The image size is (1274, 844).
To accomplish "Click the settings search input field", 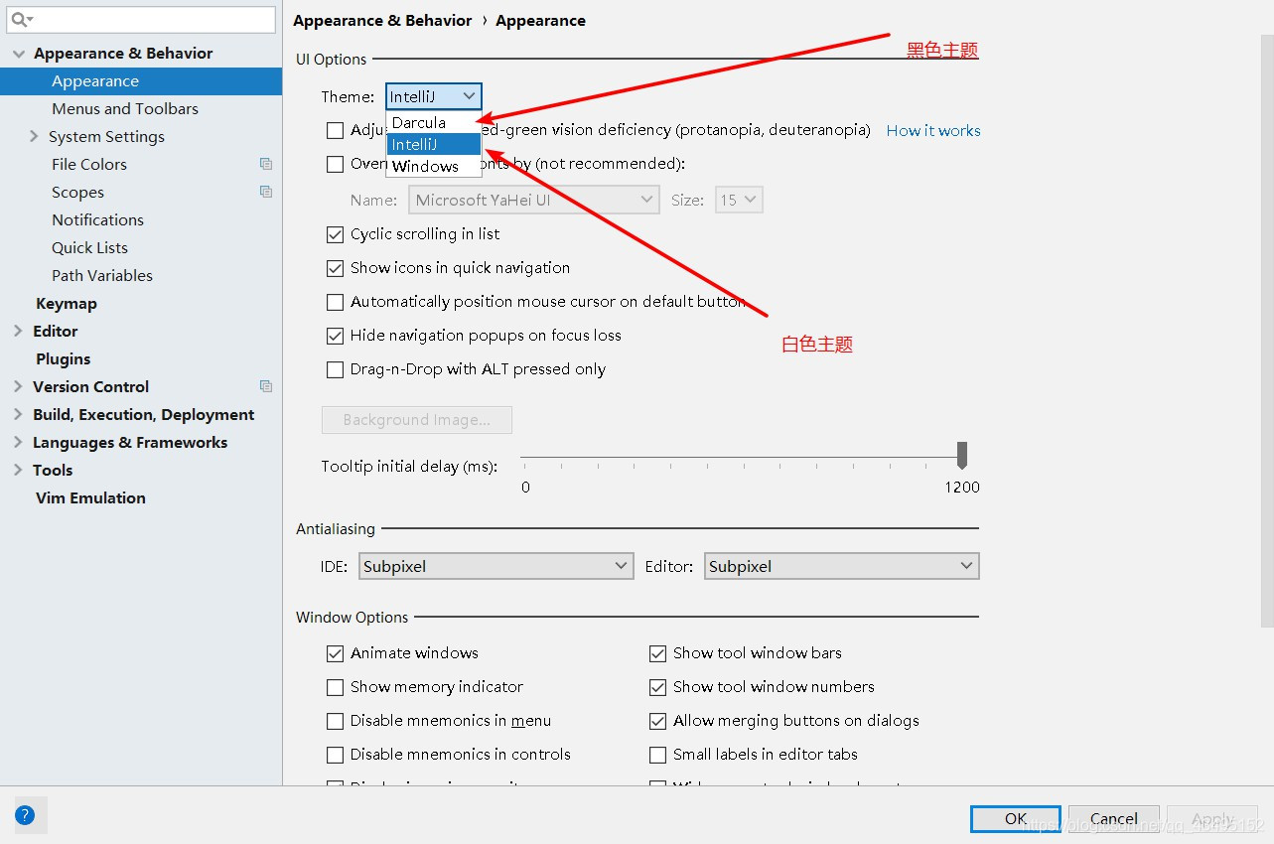I will (x=141, y=20).
